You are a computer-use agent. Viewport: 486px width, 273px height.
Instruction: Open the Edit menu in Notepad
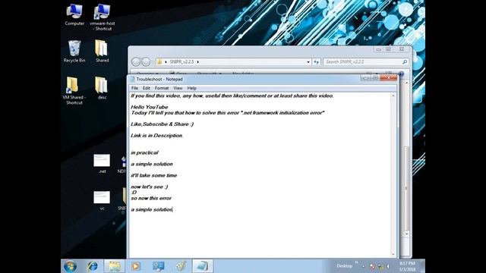[147, 88]
